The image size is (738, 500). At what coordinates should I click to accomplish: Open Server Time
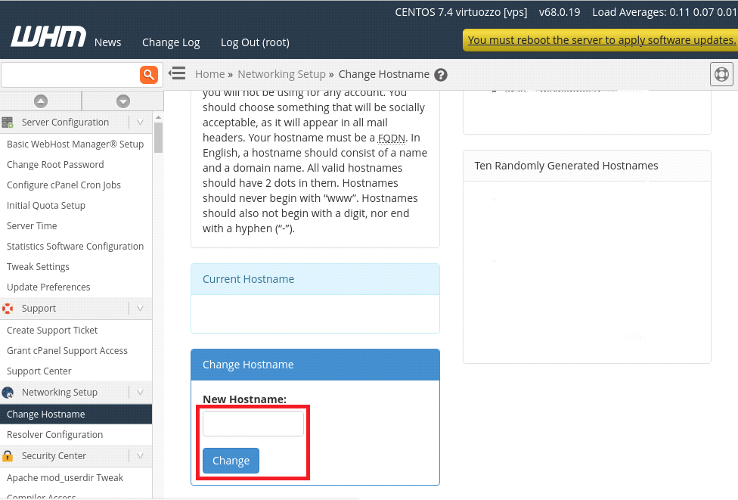(32, 226)
